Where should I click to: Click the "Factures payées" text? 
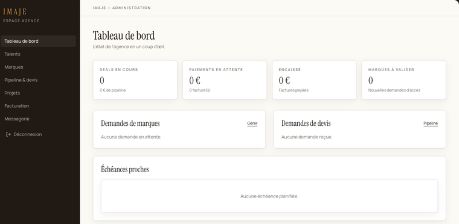pyautogui.click(x=294, y=90)
